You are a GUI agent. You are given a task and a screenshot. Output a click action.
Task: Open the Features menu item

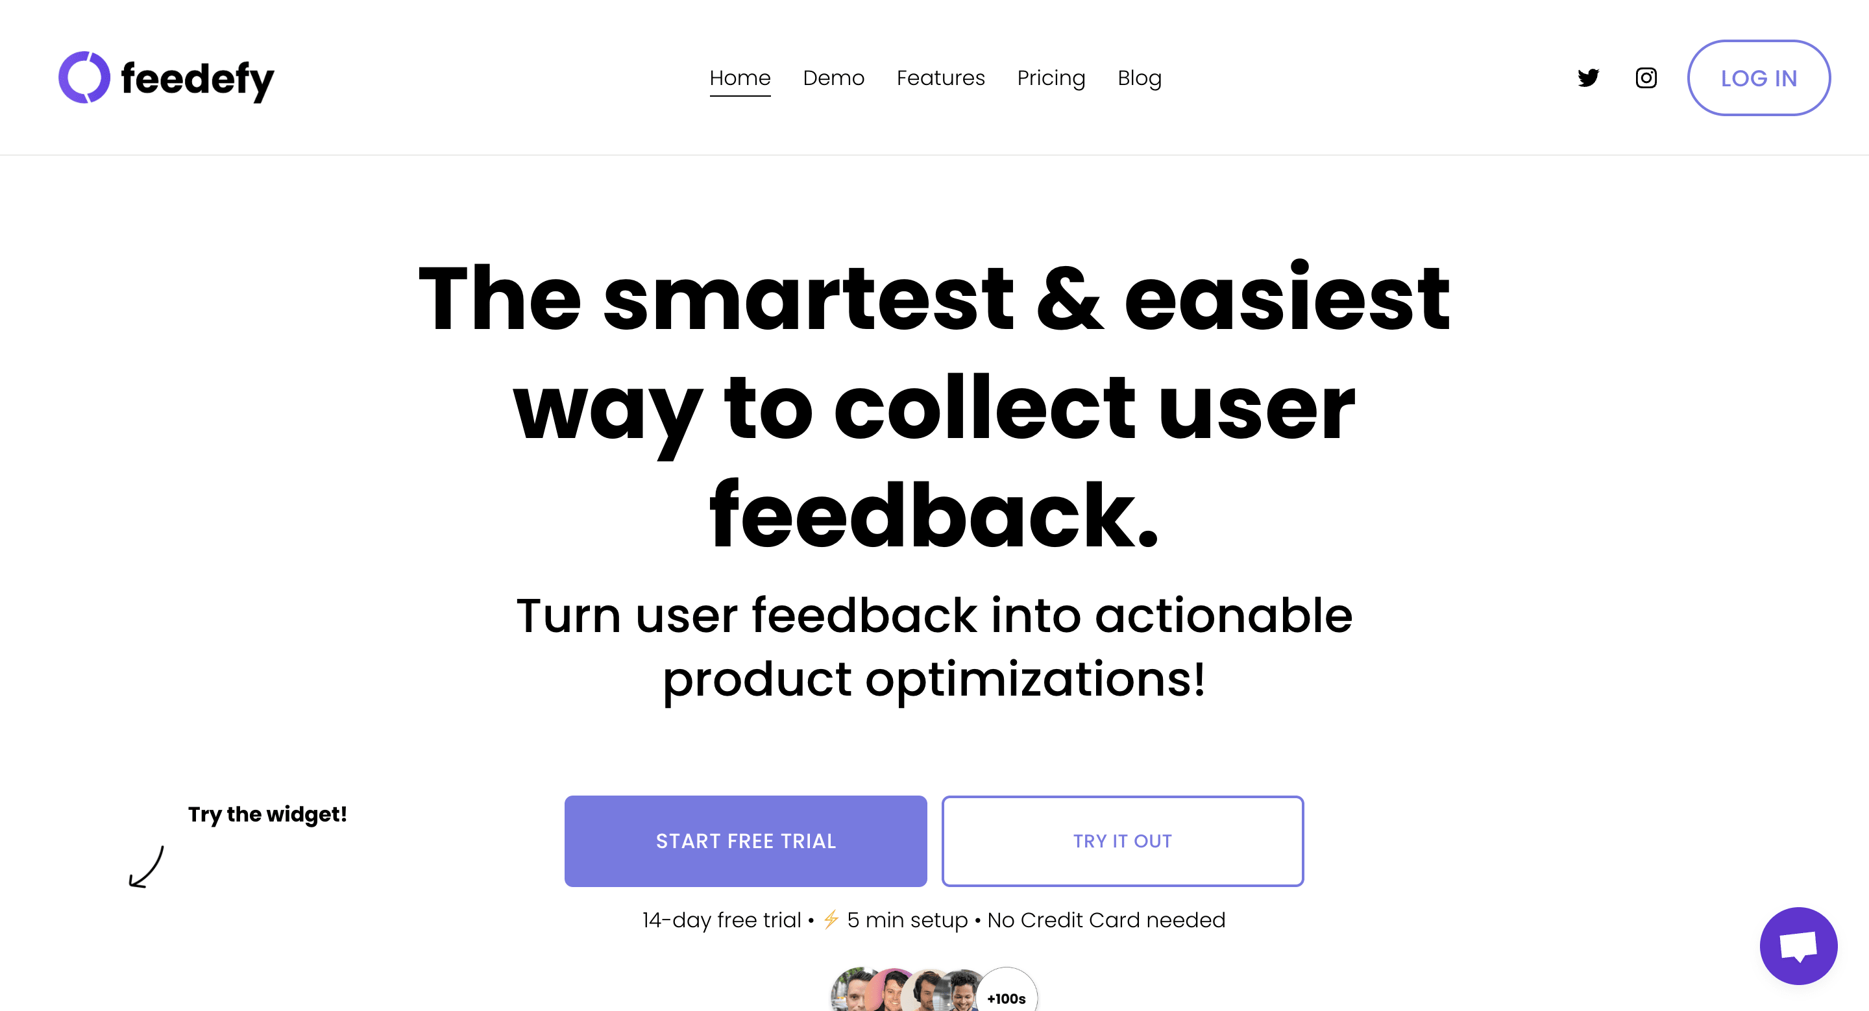tap(940, 77)
